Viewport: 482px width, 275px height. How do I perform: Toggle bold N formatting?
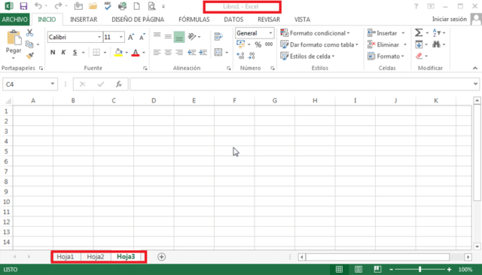tap(53, 52)
